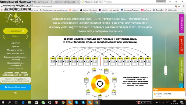Open the Windows Start menu
This screenshot has height=105, width=186.
pos(3,102)
